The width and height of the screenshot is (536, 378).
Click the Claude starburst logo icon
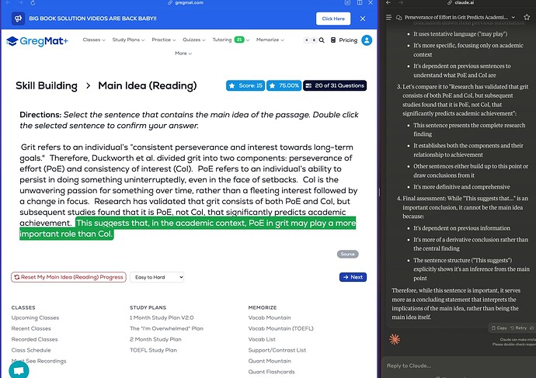(395, 339)
